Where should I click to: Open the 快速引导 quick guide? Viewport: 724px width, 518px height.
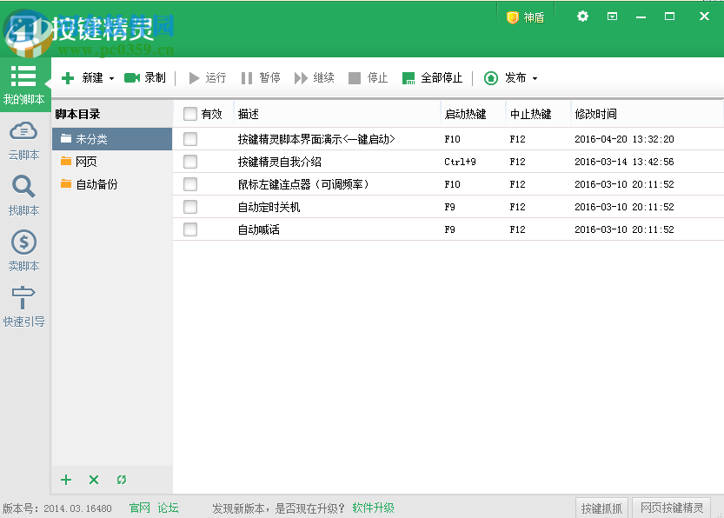click(x=23, y=306)
